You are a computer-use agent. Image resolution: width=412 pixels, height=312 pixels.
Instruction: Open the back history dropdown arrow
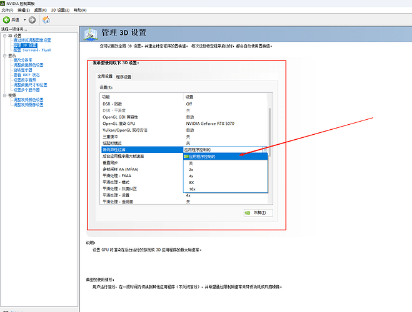(x=24, y=20)
